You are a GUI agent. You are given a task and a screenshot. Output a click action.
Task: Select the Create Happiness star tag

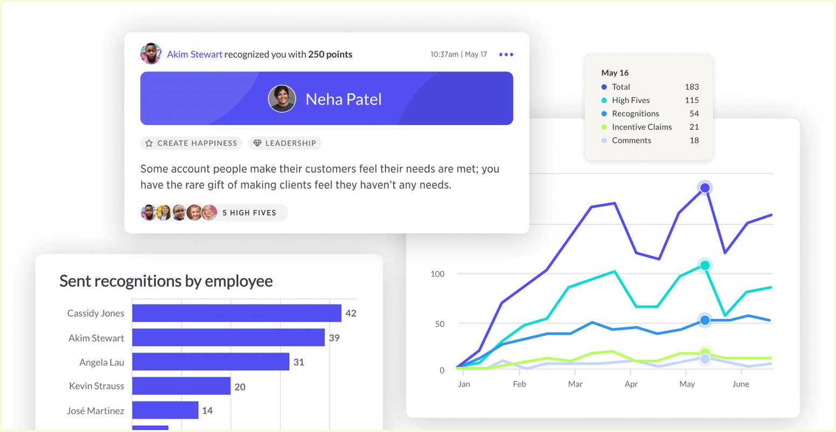tap(191, 143)
